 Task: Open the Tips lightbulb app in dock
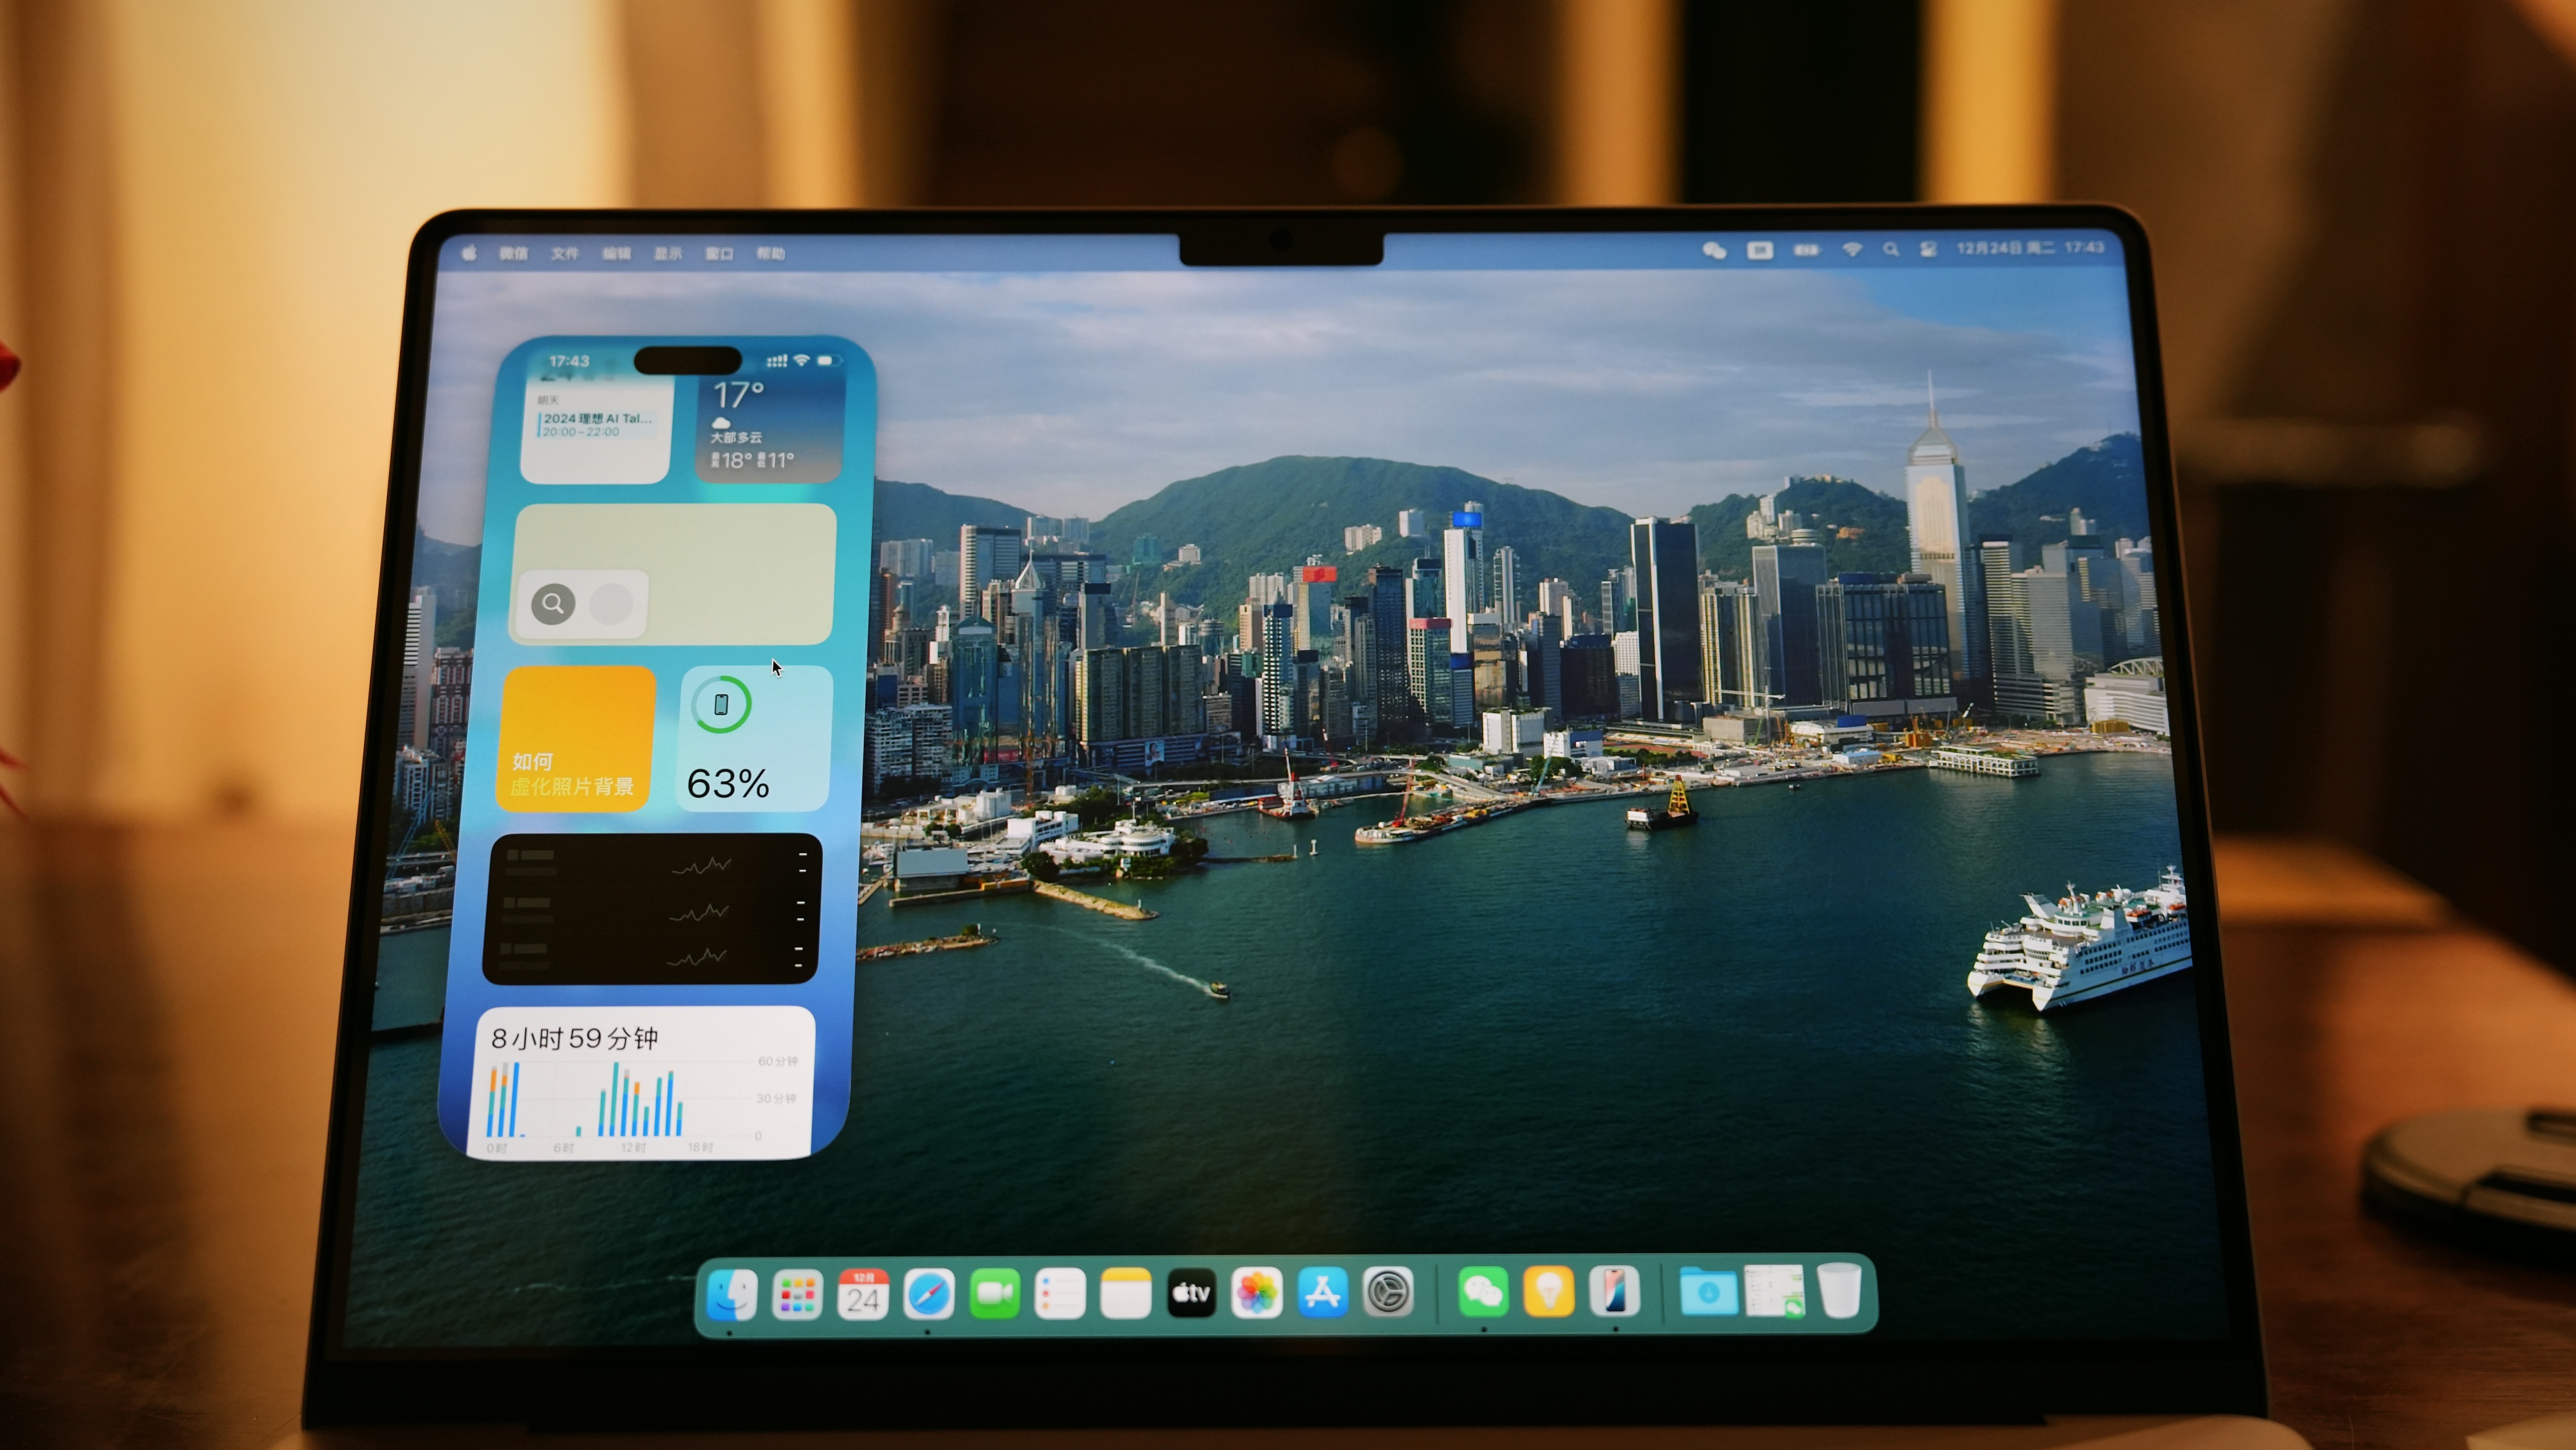coord(1549,1292)
